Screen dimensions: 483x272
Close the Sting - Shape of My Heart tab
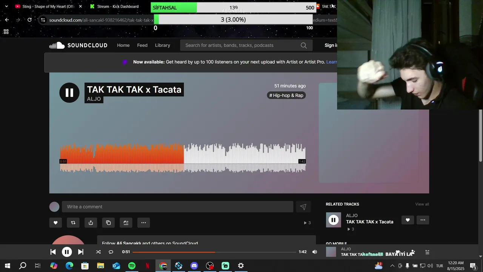click(x=80, y=6)
